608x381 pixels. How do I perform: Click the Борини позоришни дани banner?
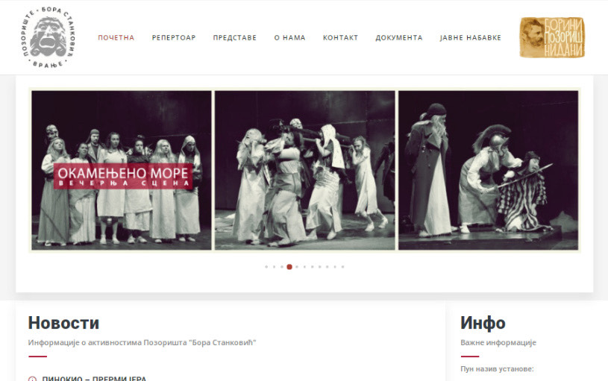(552, 37)
